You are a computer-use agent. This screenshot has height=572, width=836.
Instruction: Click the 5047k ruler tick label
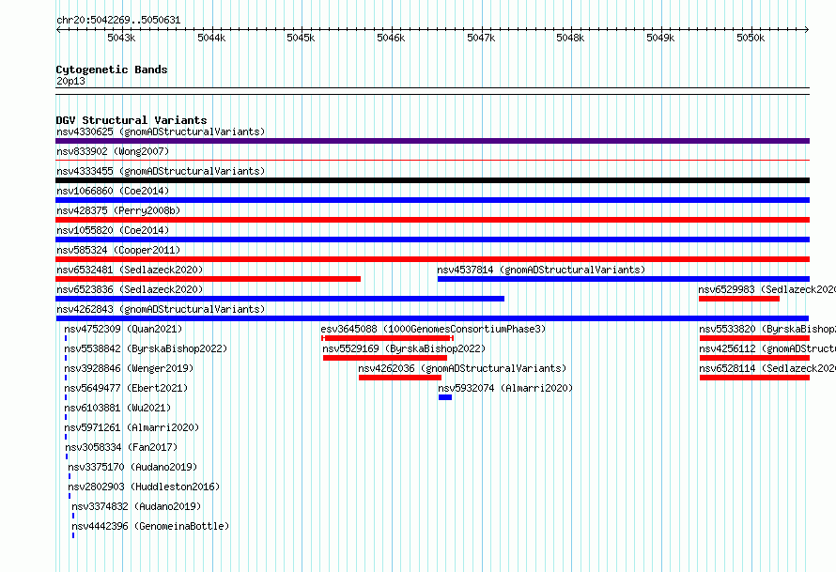(x=481, y=38)
